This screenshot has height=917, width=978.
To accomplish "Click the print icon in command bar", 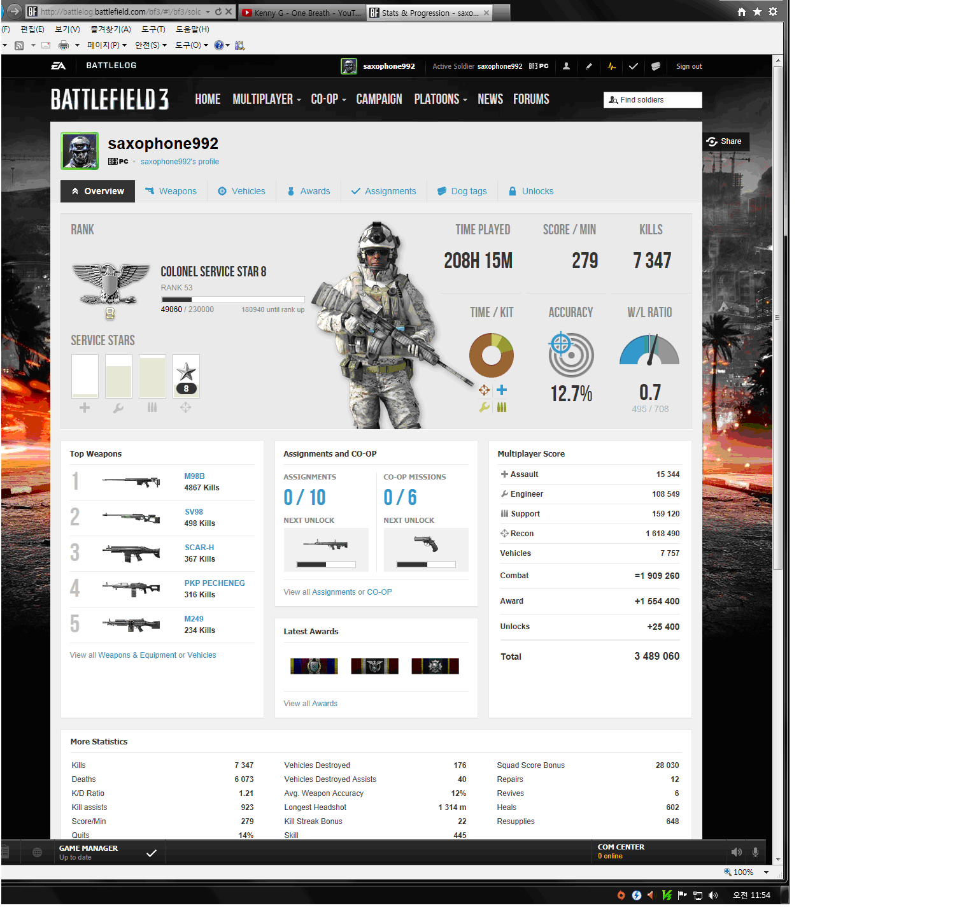I will (64, 45).
